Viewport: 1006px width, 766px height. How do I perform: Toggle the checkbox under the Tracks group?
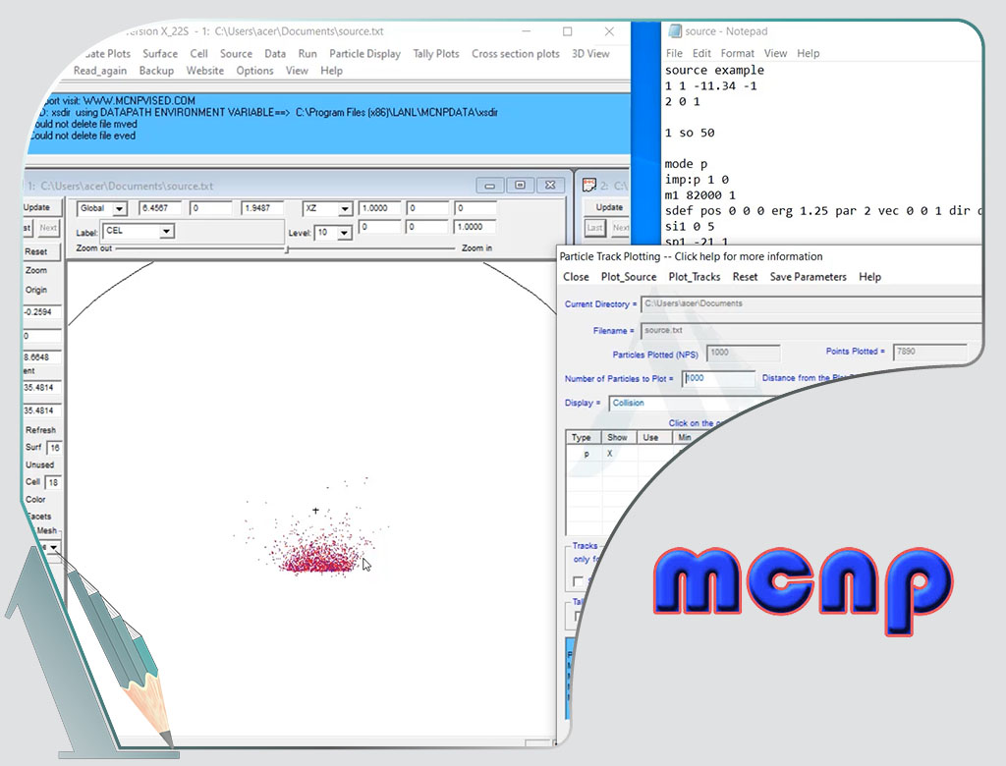[x=578, y=580]
